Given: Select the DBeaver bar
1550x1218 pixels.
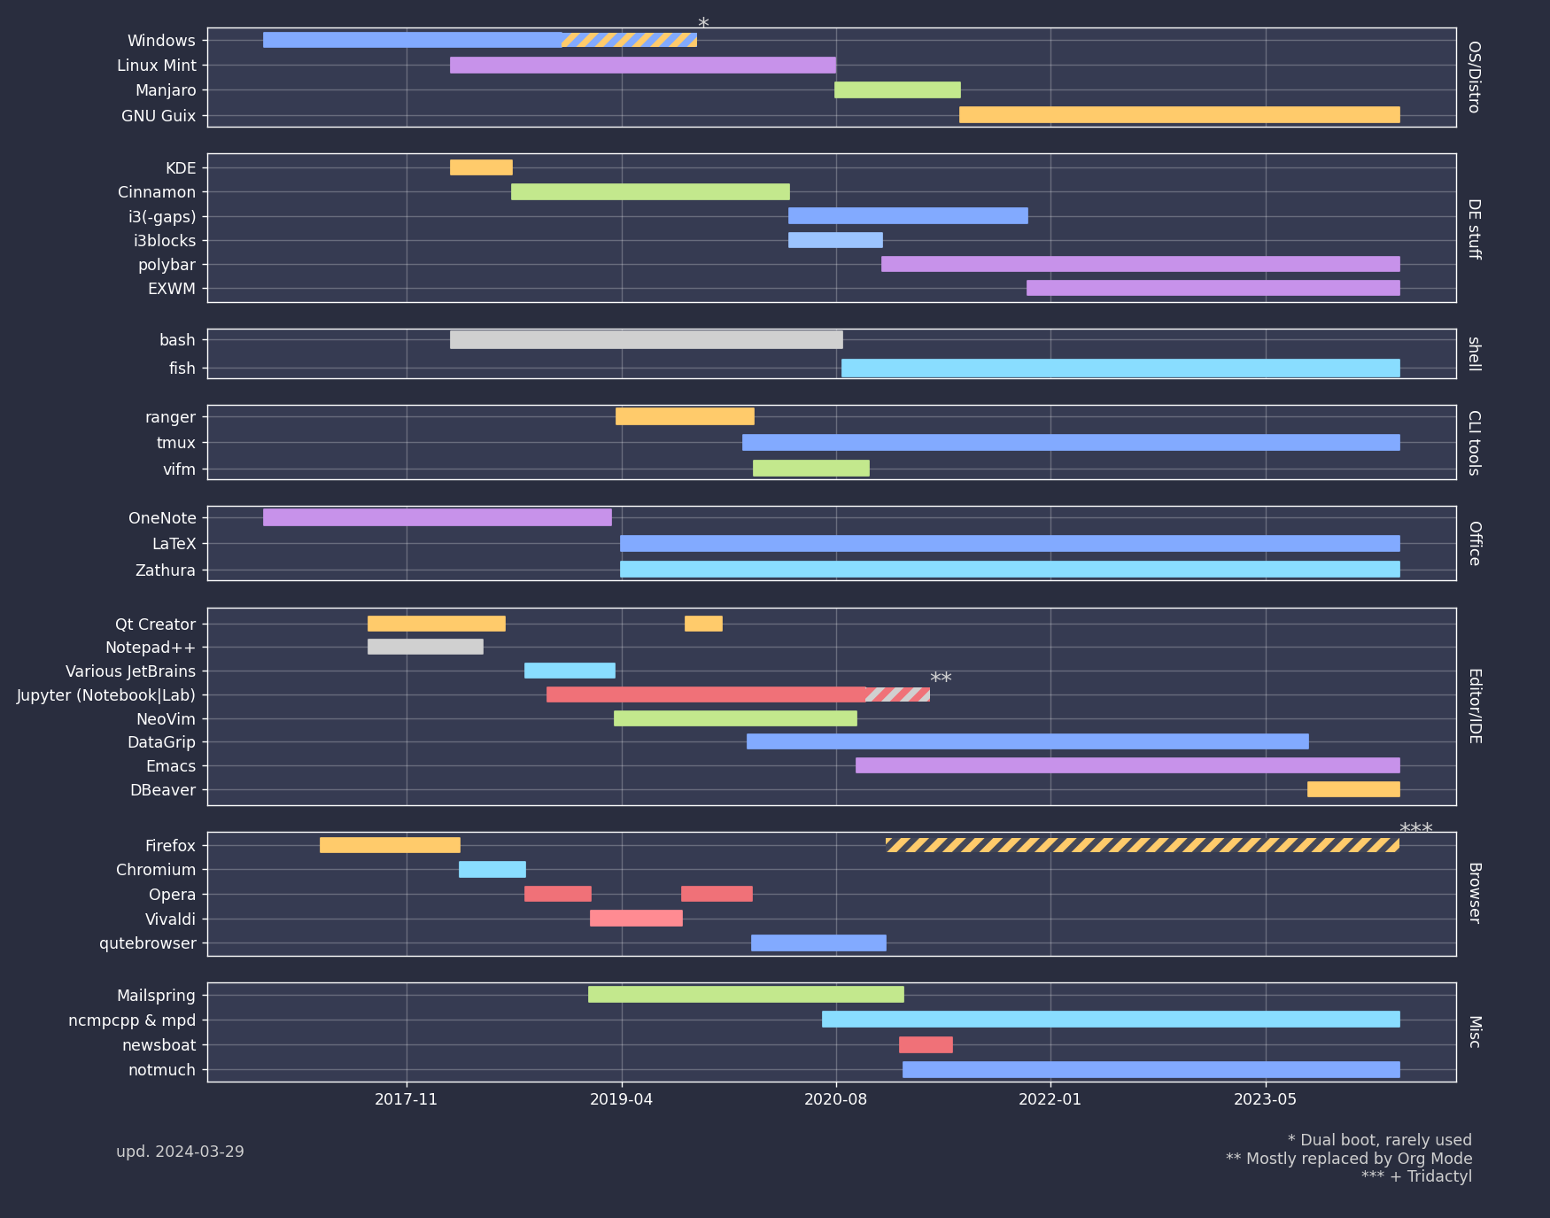Looking at the screenshot, I should click(x=1353, y=789).
